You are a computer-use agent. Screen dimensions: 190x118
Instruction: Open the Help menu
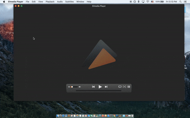[89, 2]
